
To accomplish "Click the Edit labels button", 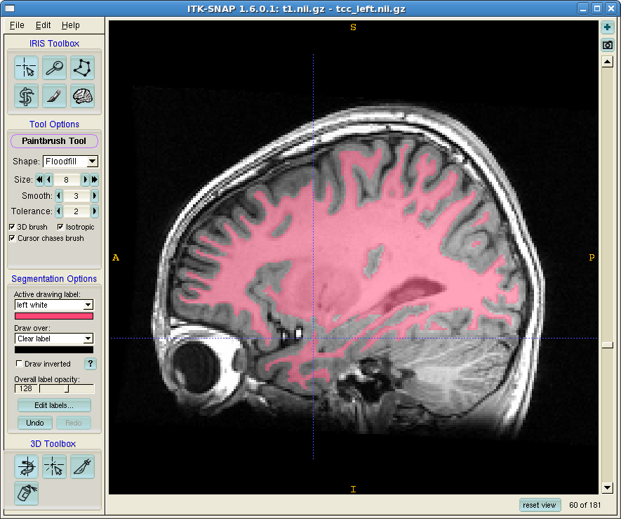I will 54,405.
